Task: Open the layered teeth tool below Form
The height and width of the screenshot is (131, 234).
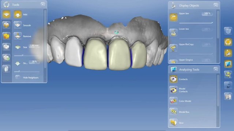Action: (7, 25)
